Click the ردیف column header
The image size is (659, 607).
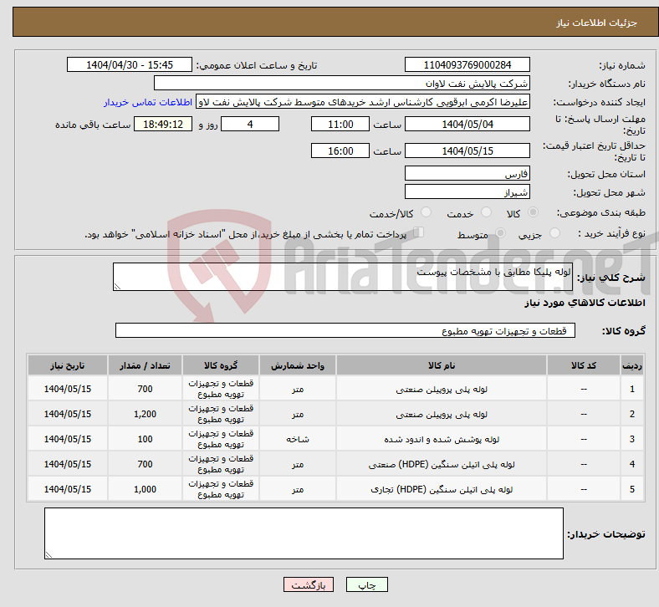pos(631,365)
